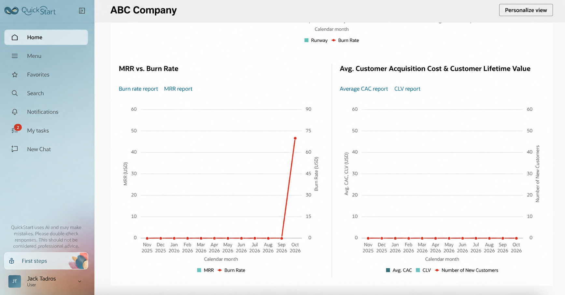
Task: Open the New Chat label
Action: click(39, 149)
